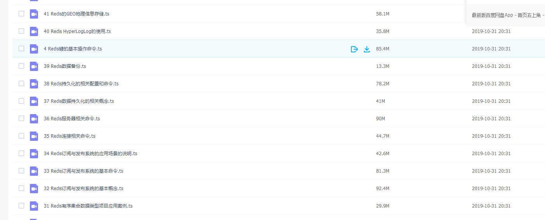Open file 4 Redis键的基本操作命令.ts
Viewport: 545px width, 220px height.
[73, 49]
